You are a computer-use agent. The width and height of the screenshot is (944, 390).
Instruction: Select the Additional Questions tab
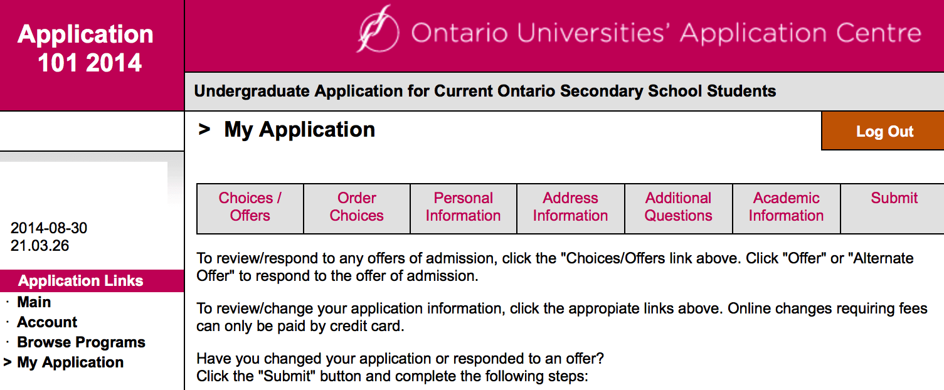coord(679,207)
